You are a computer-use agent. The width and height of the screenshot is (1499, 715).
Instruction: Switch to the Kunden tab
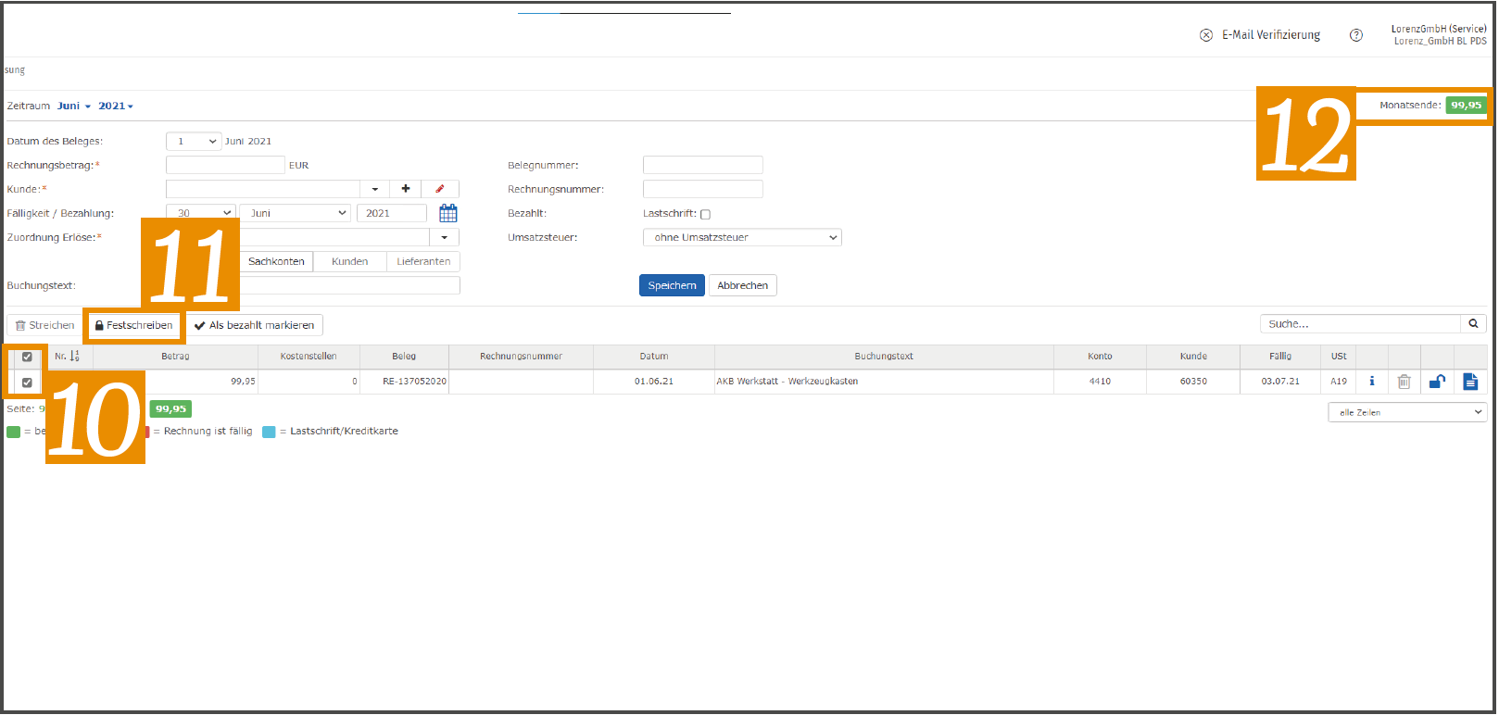(350, 261)
